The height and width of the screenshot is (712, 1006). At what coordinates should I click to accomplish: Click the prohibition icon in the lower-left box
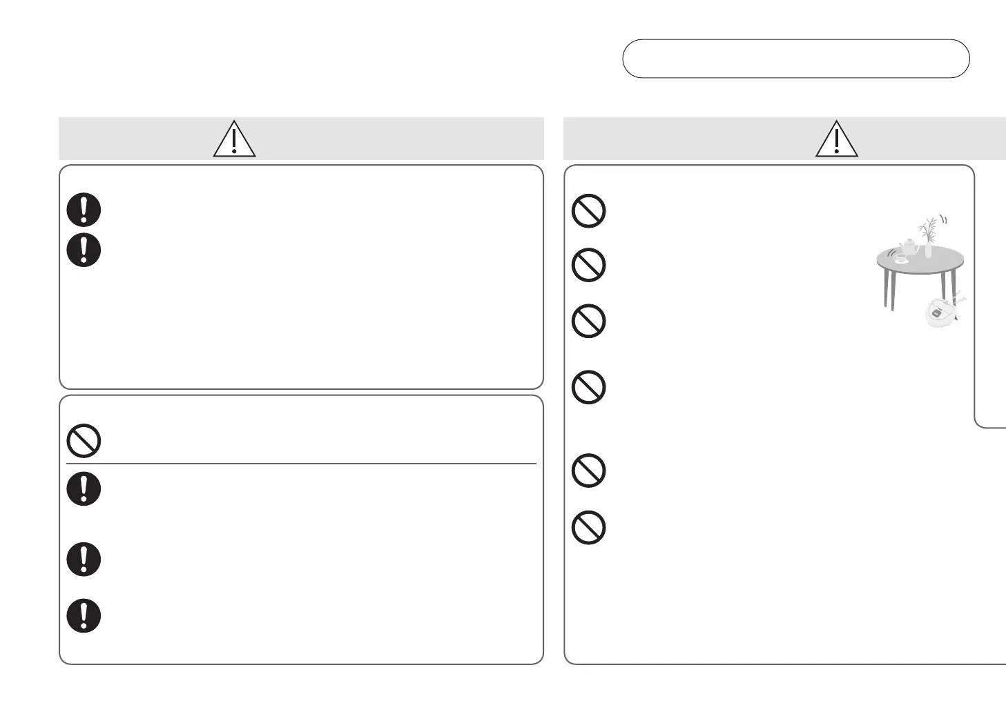pyautogui.click(x=84, y=441)
